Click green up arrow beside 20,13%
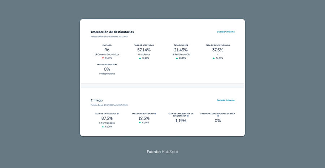 click(177, 58)
